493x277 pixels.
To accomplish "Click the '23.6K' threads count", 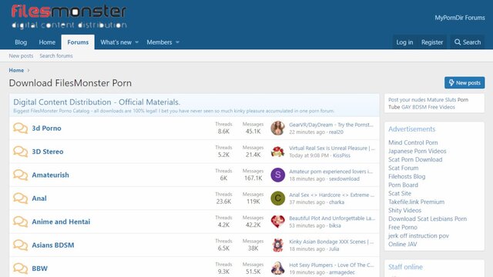I will (x=223, y=202).
